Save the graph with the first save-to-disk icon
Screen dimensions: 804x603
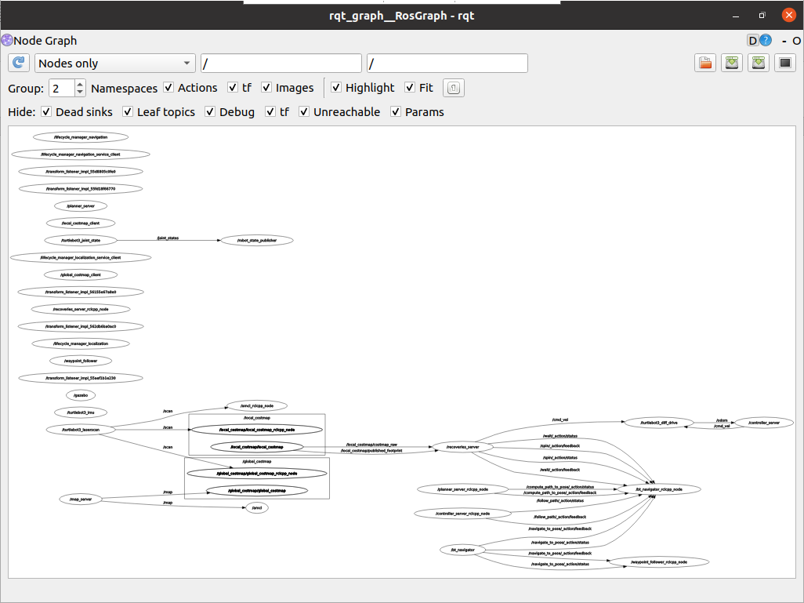point(731,63)
